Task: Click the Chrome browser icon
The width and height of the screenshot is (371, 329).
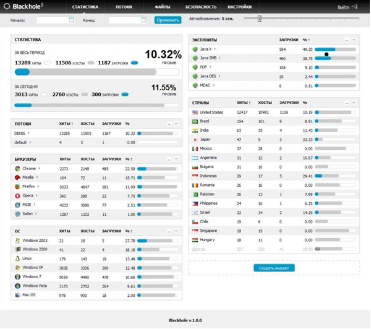Action: tap(17, 169)
